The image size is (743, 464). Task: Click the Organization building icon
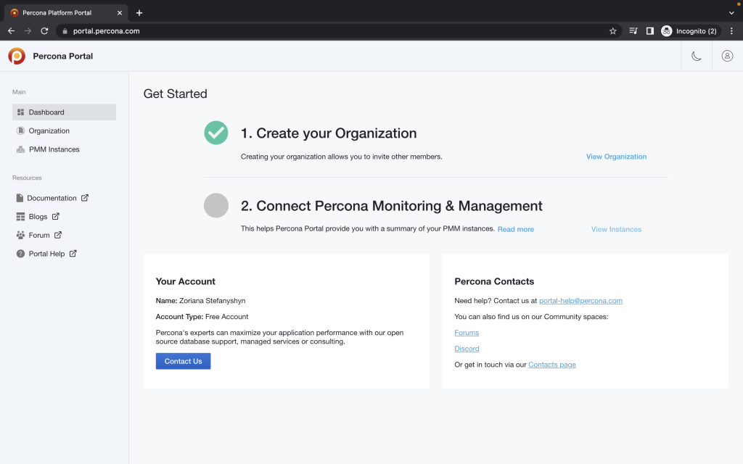[x=20, y=130]
